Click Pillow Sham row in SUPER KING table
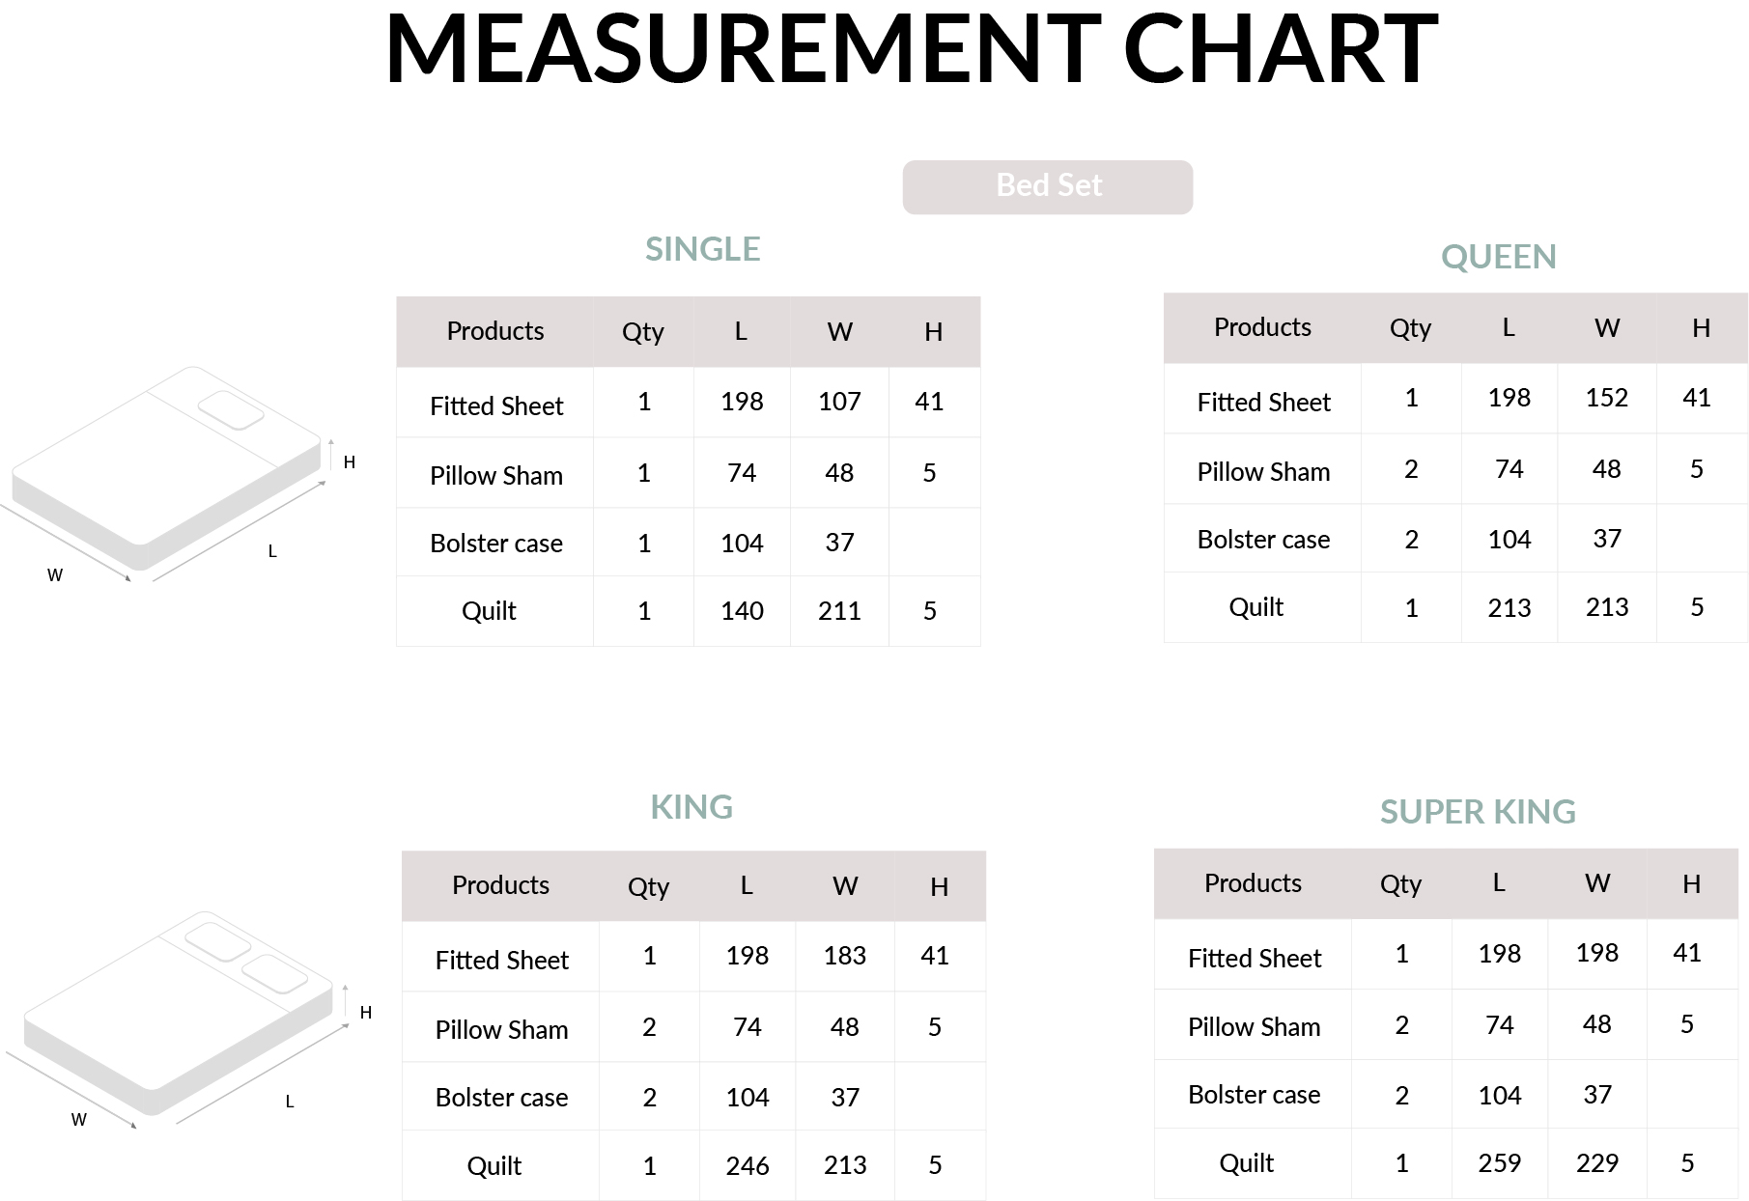Screen dimensions: 1749x1201 1446,1025
